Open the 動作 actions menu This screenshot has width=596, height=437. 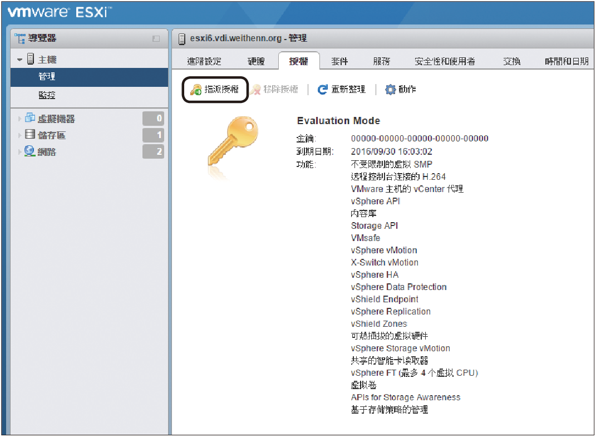[x=401, y=90]
